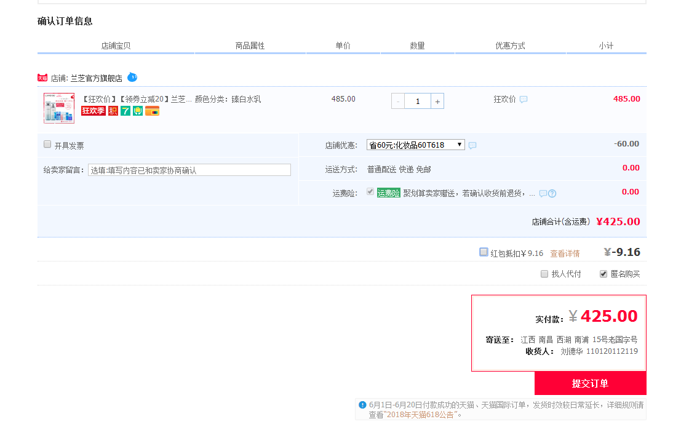Click the 颜色分类: 臻白水乳 attribute text
The image size is (689, 427).
[228, 99]
